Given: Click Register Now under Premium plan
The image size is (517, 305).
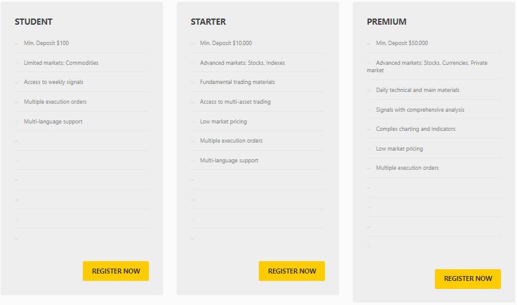Looking at the screenshot, I should (468, 279).
